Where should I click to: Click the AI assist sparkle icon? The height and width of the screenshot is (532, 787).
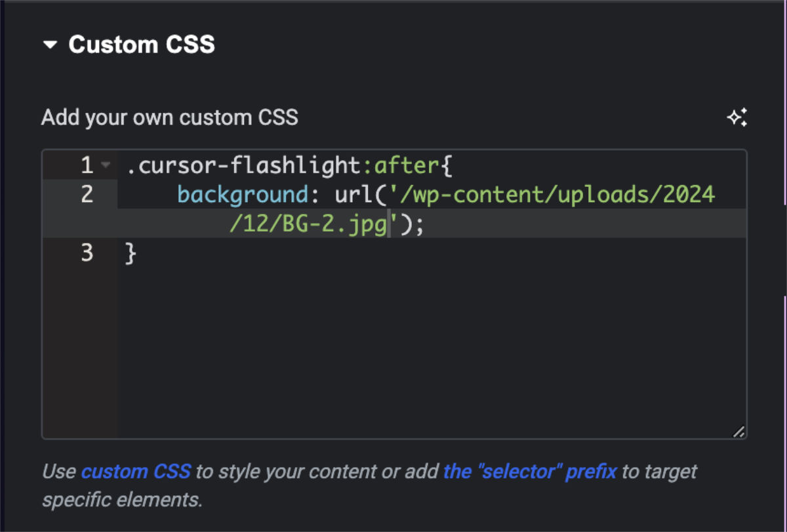click(x=737, y=117)
